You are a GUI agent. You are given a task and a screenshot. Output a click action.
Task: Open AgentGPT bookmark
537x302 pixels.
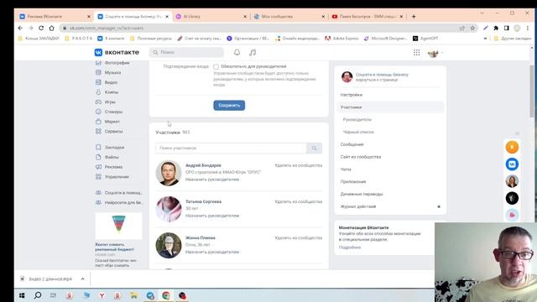click(x=425, y=39)
